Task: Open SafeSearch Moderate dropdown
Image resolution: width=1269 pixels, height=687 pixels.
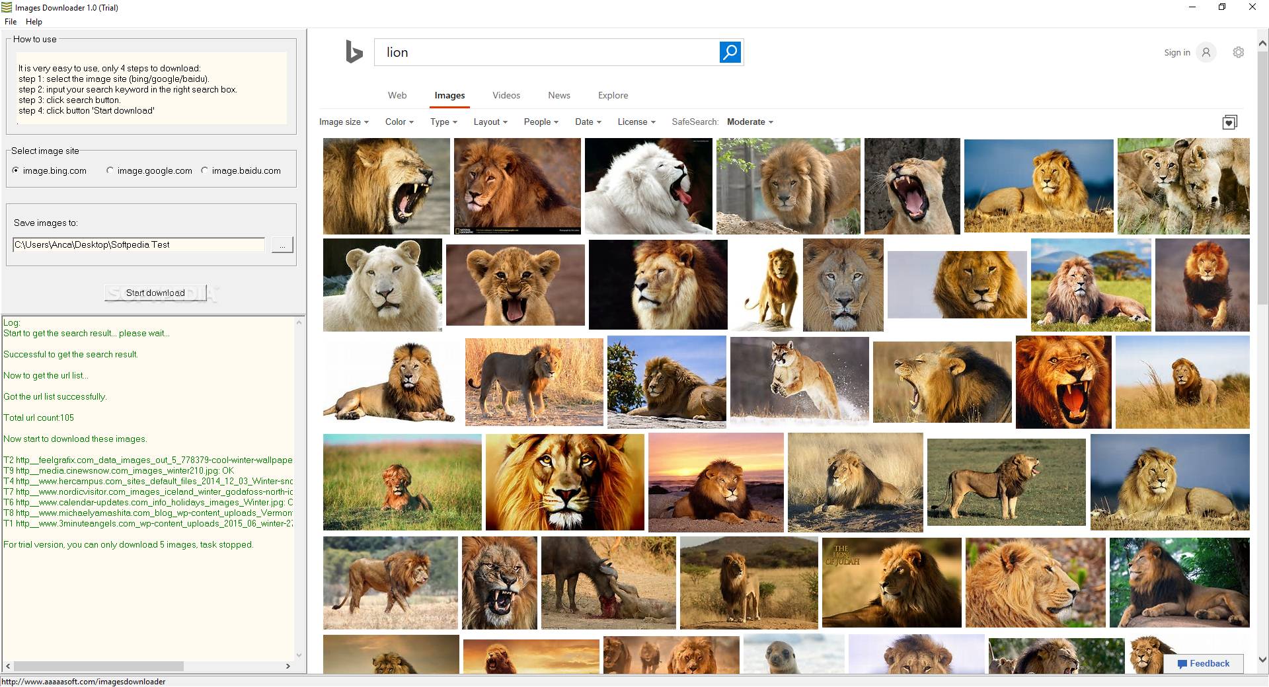Action: 750,122
